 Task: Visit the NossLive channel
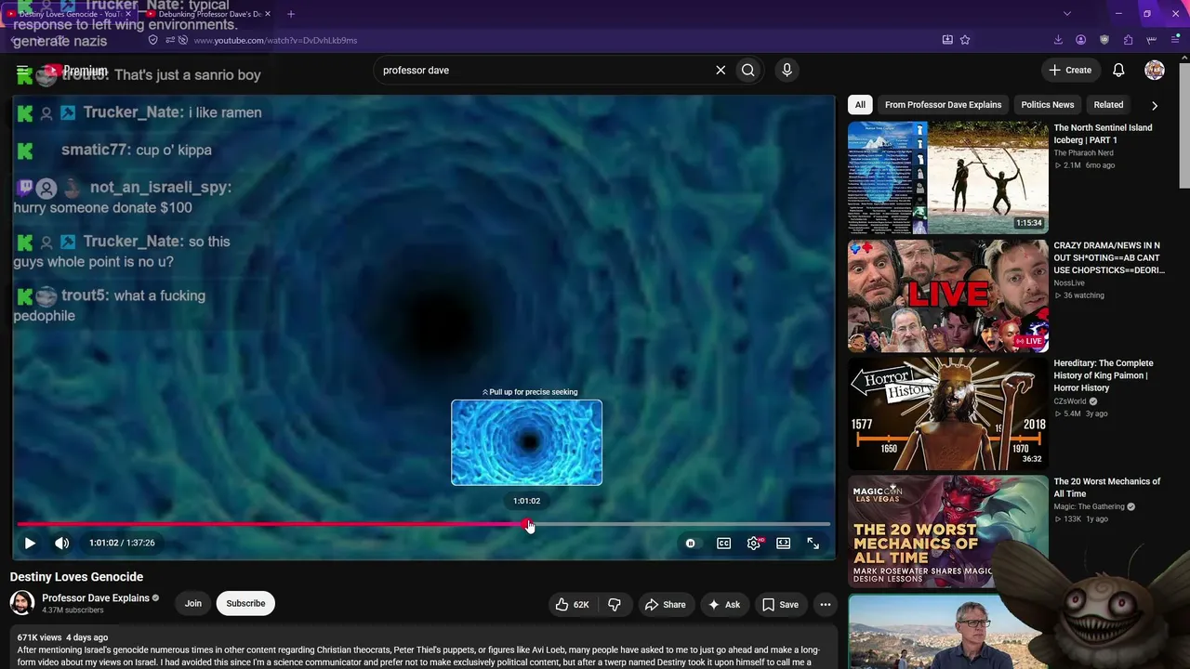[x=1069, y=283]
